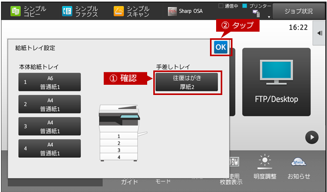Go to next home screen page arrow
This screenshot has height=192, width=327.
click(312, 137)
